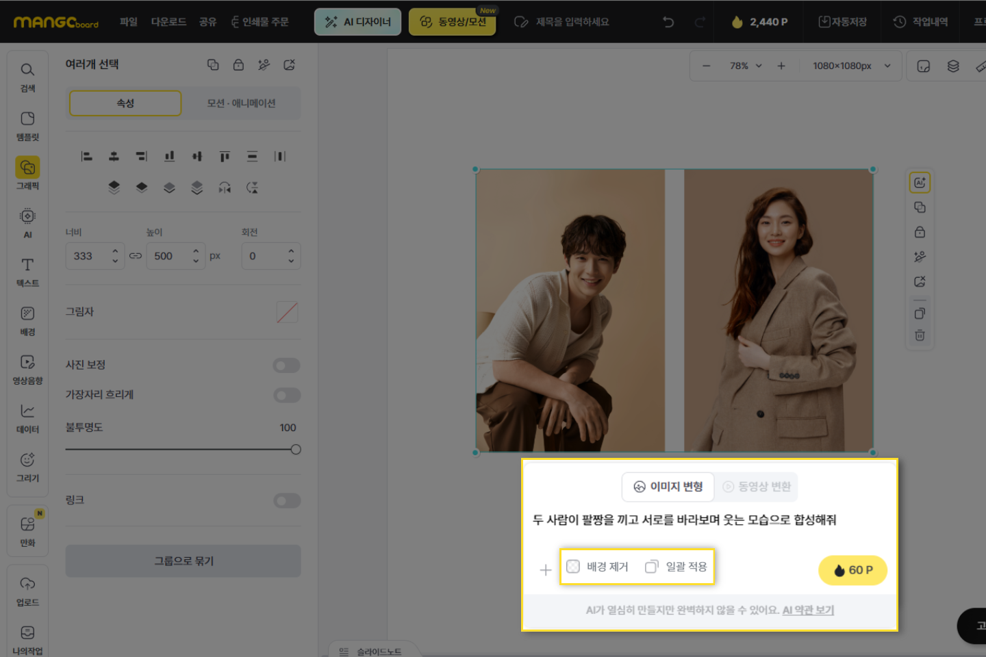Open the AI 약관 보기 link

click(808, 610)
